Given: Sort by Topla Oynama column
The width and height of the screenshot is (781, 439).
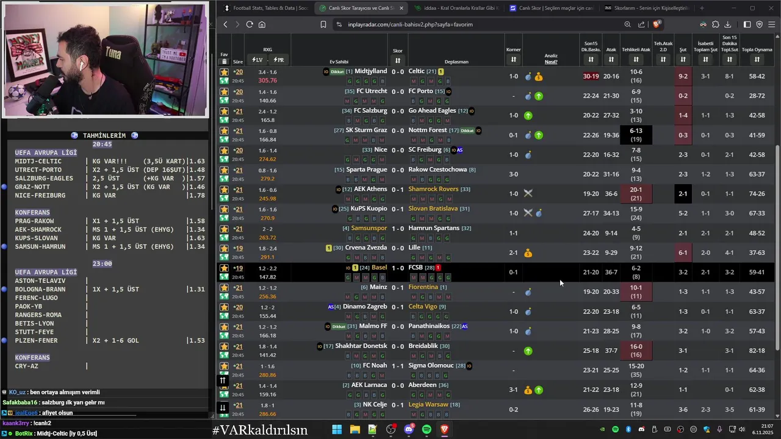Looking at the screenshot, I should (757, 59).
